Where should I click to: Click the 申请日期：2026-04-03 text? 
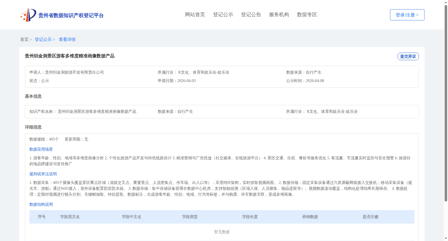[177, 81]
